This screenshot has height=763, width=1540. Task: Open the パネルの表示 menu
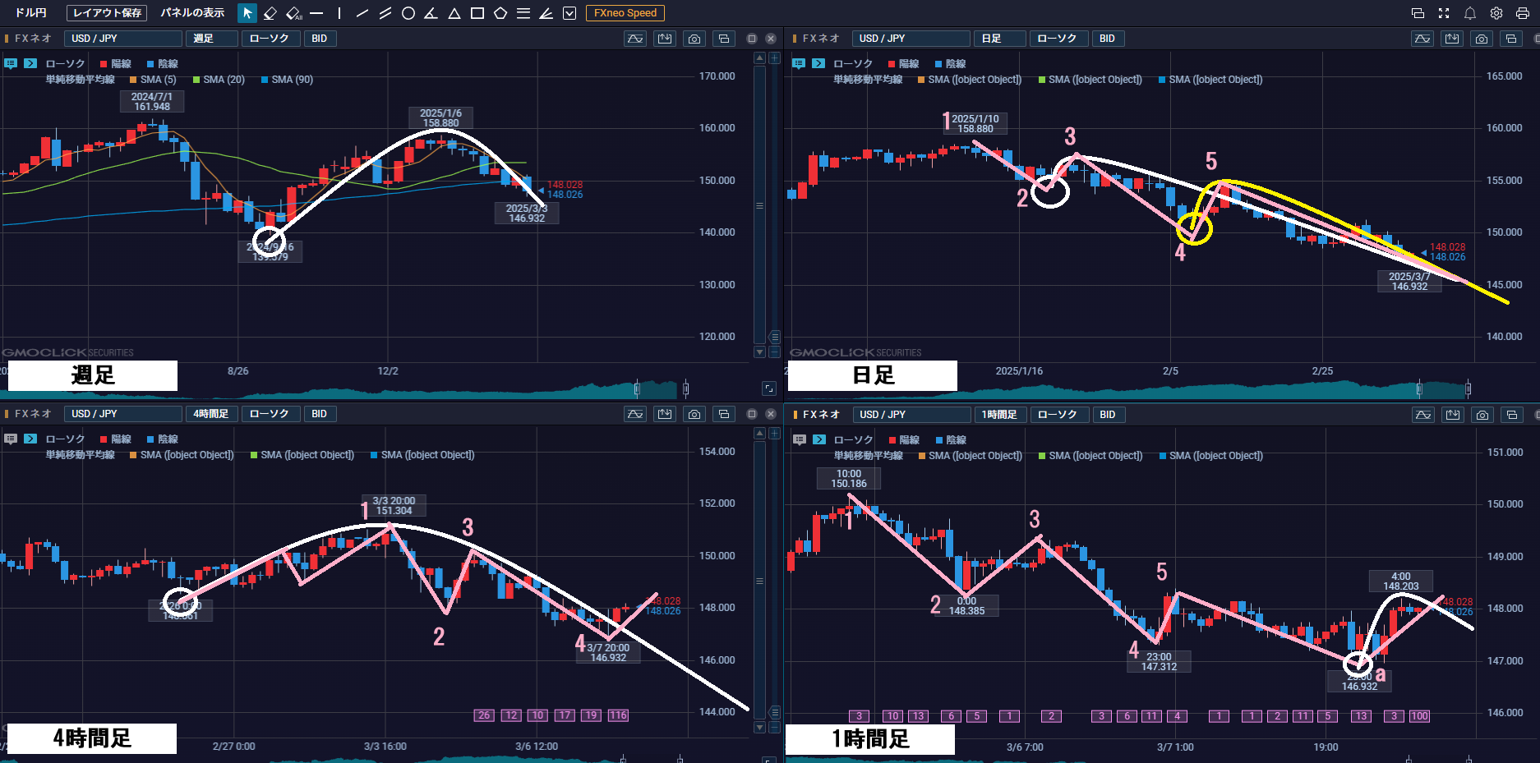point(192,13)
